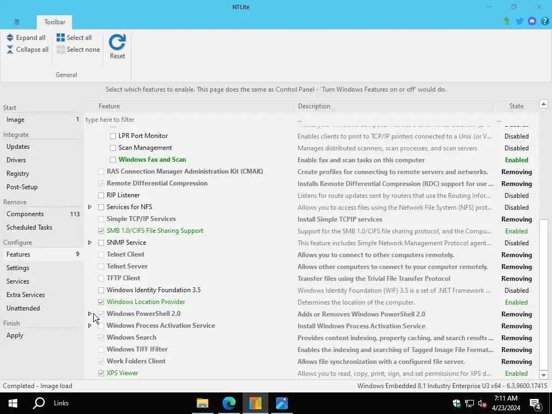552x414 pixels.
Task: Launch Microsoft Edge from taskbar
Action: click(x=229, y=403)
